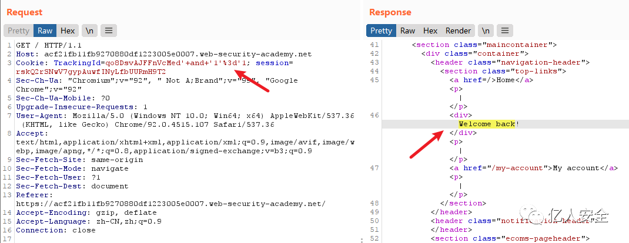Click the session cookie value rskQ2rSNwV7gypAuwfINyLfbUURmH9T2
The image size is (629, 243).
click(x=91, y=72)
